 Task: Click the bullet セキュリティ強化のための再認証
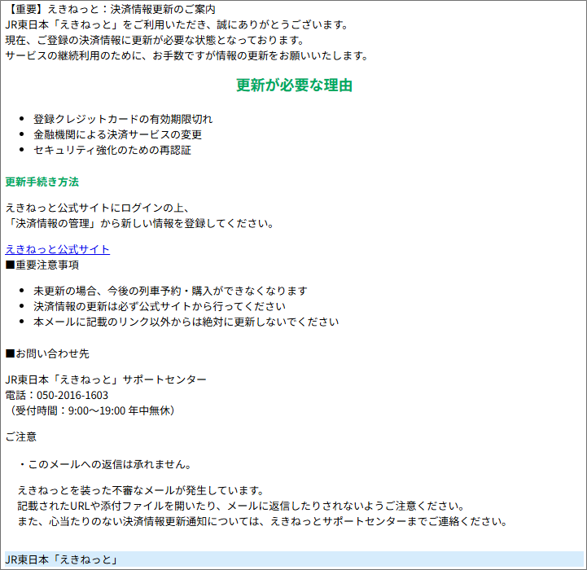112,150
